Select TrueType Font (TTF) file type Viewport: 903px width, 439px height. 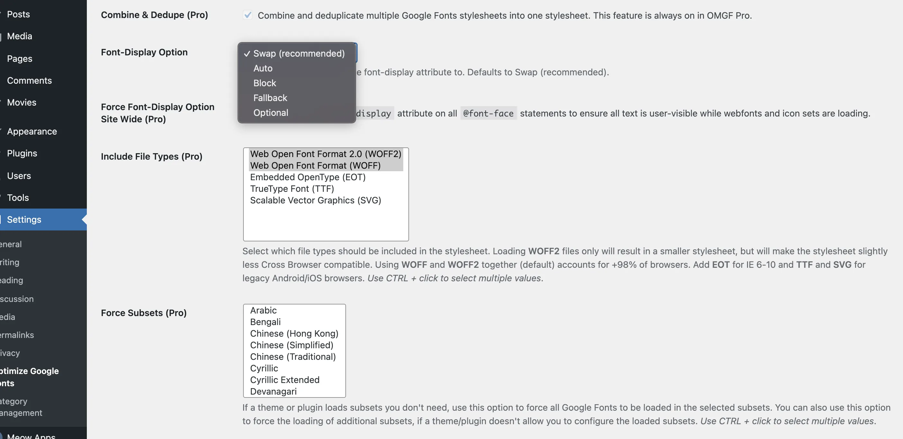[x=292, y=189]
